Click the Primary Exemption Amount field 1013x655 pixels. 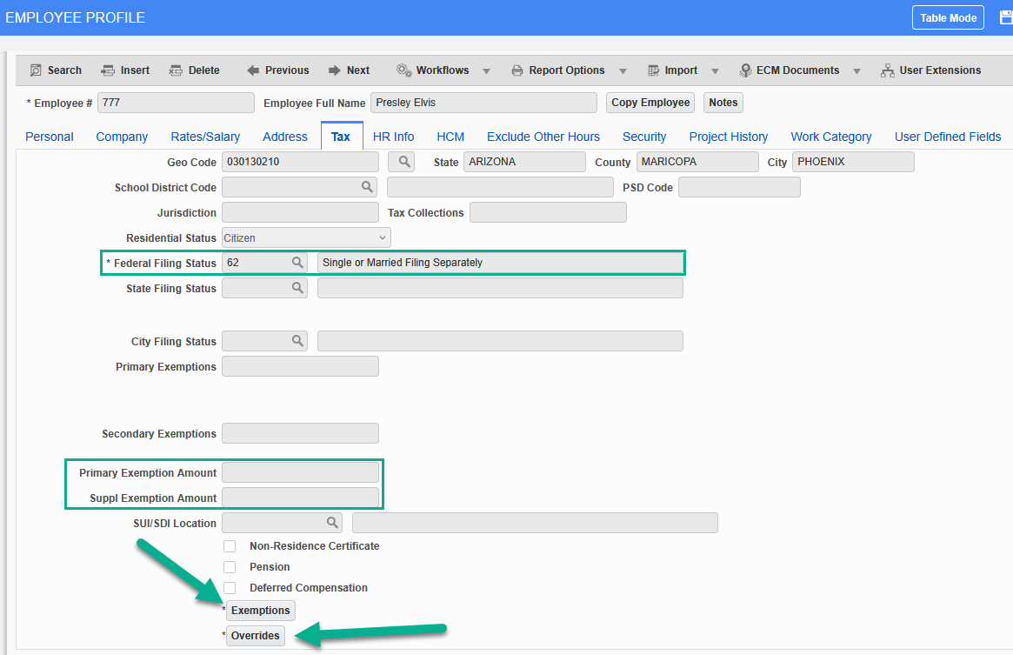pyautogui.click(x=300, y=472)
